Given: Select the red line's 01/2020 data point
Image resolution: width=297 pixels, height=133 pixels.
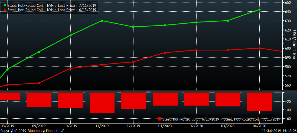Looking at the screenshot, I should [x=165, y=53].
